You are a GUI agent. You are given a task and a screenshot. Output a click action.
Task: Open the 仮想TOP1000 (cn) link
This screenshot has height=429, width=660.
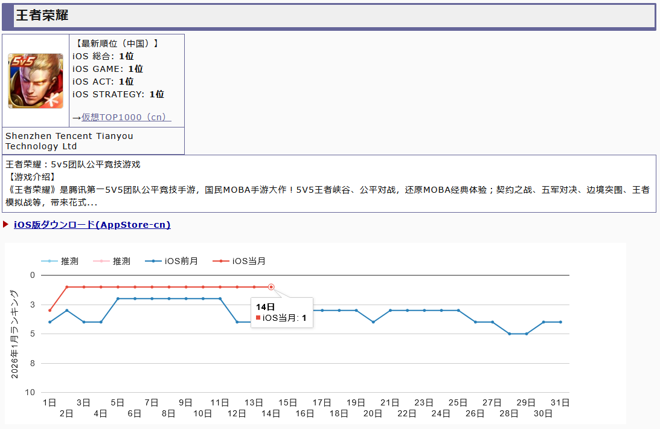pos(126,117)
